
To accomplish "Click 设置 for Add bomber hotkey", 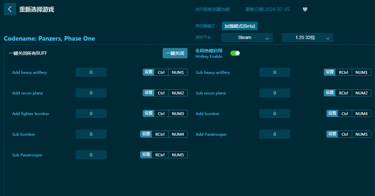I will coord(332,113).
